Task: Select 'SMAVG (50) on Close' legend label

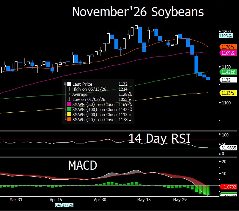Action: (93, 104)
